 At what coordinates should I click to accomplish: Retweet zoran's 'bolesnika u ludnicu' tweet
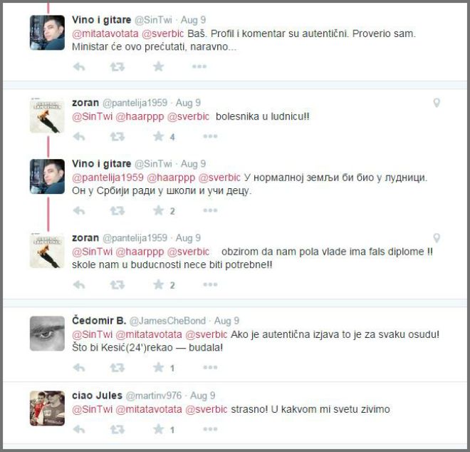117,137
